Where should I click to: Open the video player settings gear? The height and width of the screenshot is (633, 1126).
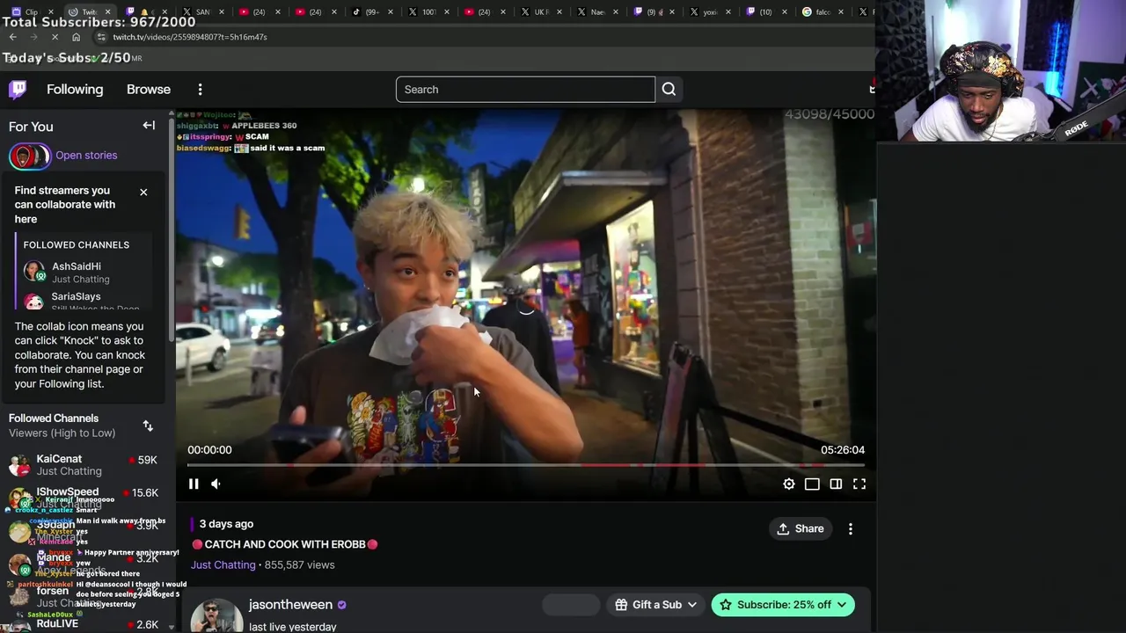[789, 484]
